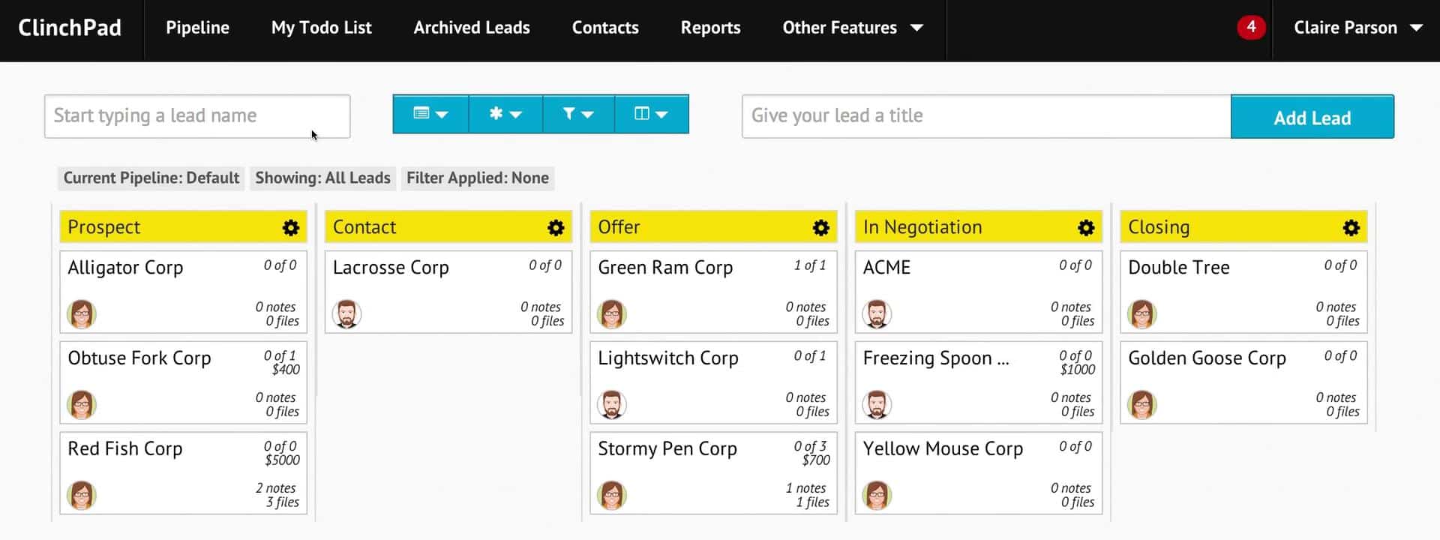The image size is (1440, 540).
Task: Click the Prospect stage header title
Action: [x=104, y=227]
